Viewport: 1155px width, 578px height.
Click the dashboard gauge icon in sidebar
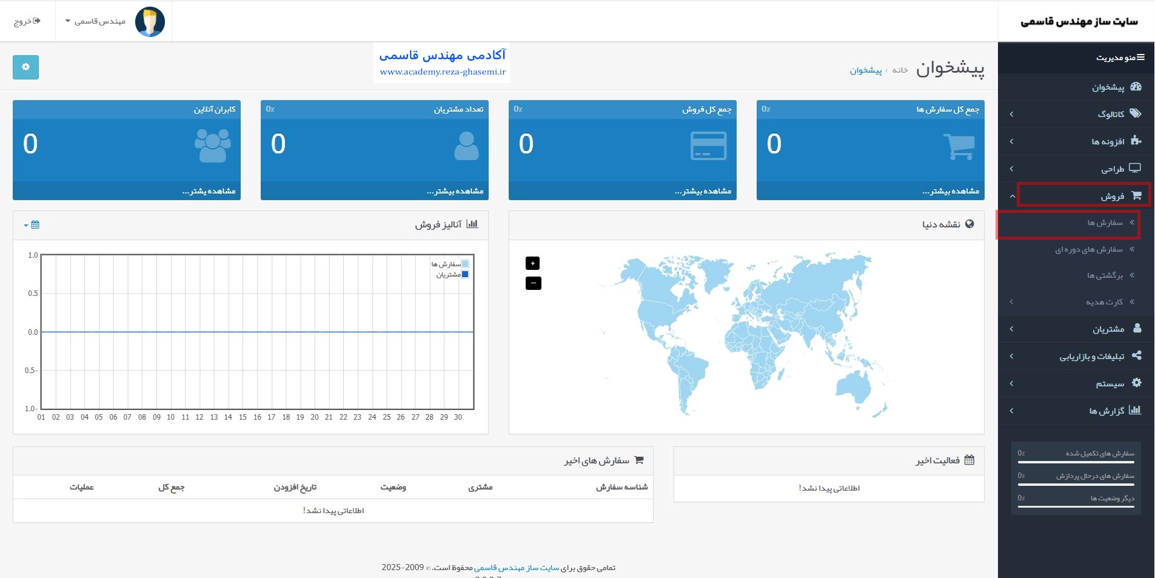(x=1136, y=87)
